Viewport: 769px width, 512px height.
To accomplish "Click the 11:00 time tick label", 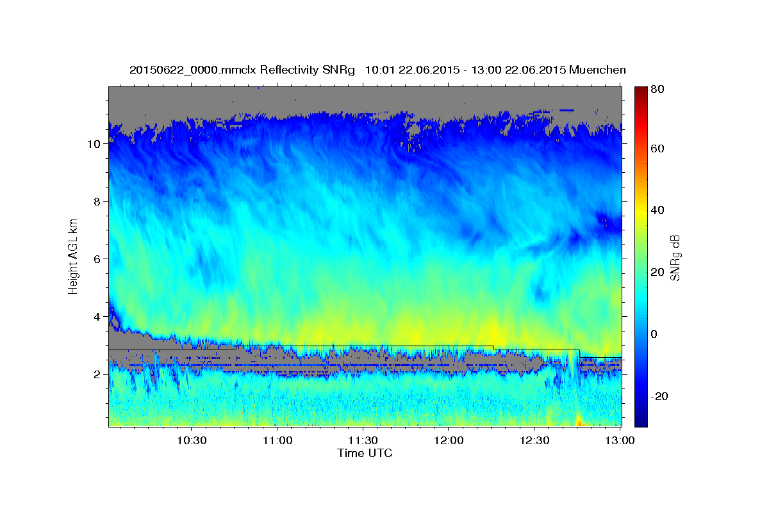I will pos(277,441).
